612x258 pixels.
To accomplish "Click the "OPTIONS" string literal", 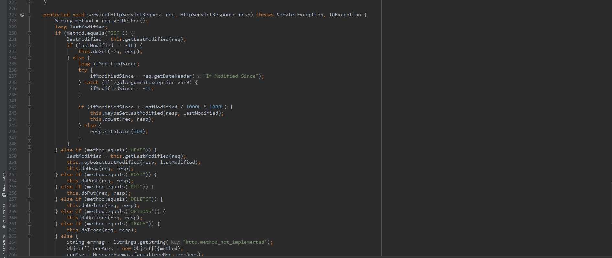I will tap(141, 211).
